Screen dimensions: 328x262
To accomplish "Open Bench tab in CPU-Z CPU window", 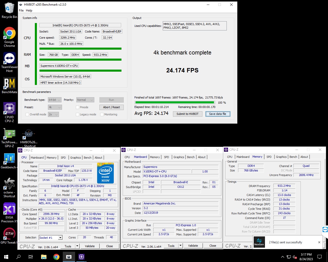I will pyautogui.click(x=87, y=158).
